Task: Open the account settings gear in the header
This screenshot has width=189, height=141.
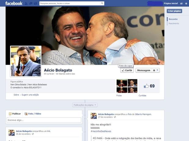Action: click(186, 3)
